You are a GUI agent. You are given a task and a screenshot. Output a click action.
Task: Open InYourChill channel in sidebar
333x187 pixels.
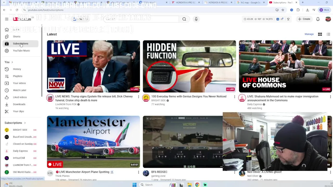click(x=21, y=158)
